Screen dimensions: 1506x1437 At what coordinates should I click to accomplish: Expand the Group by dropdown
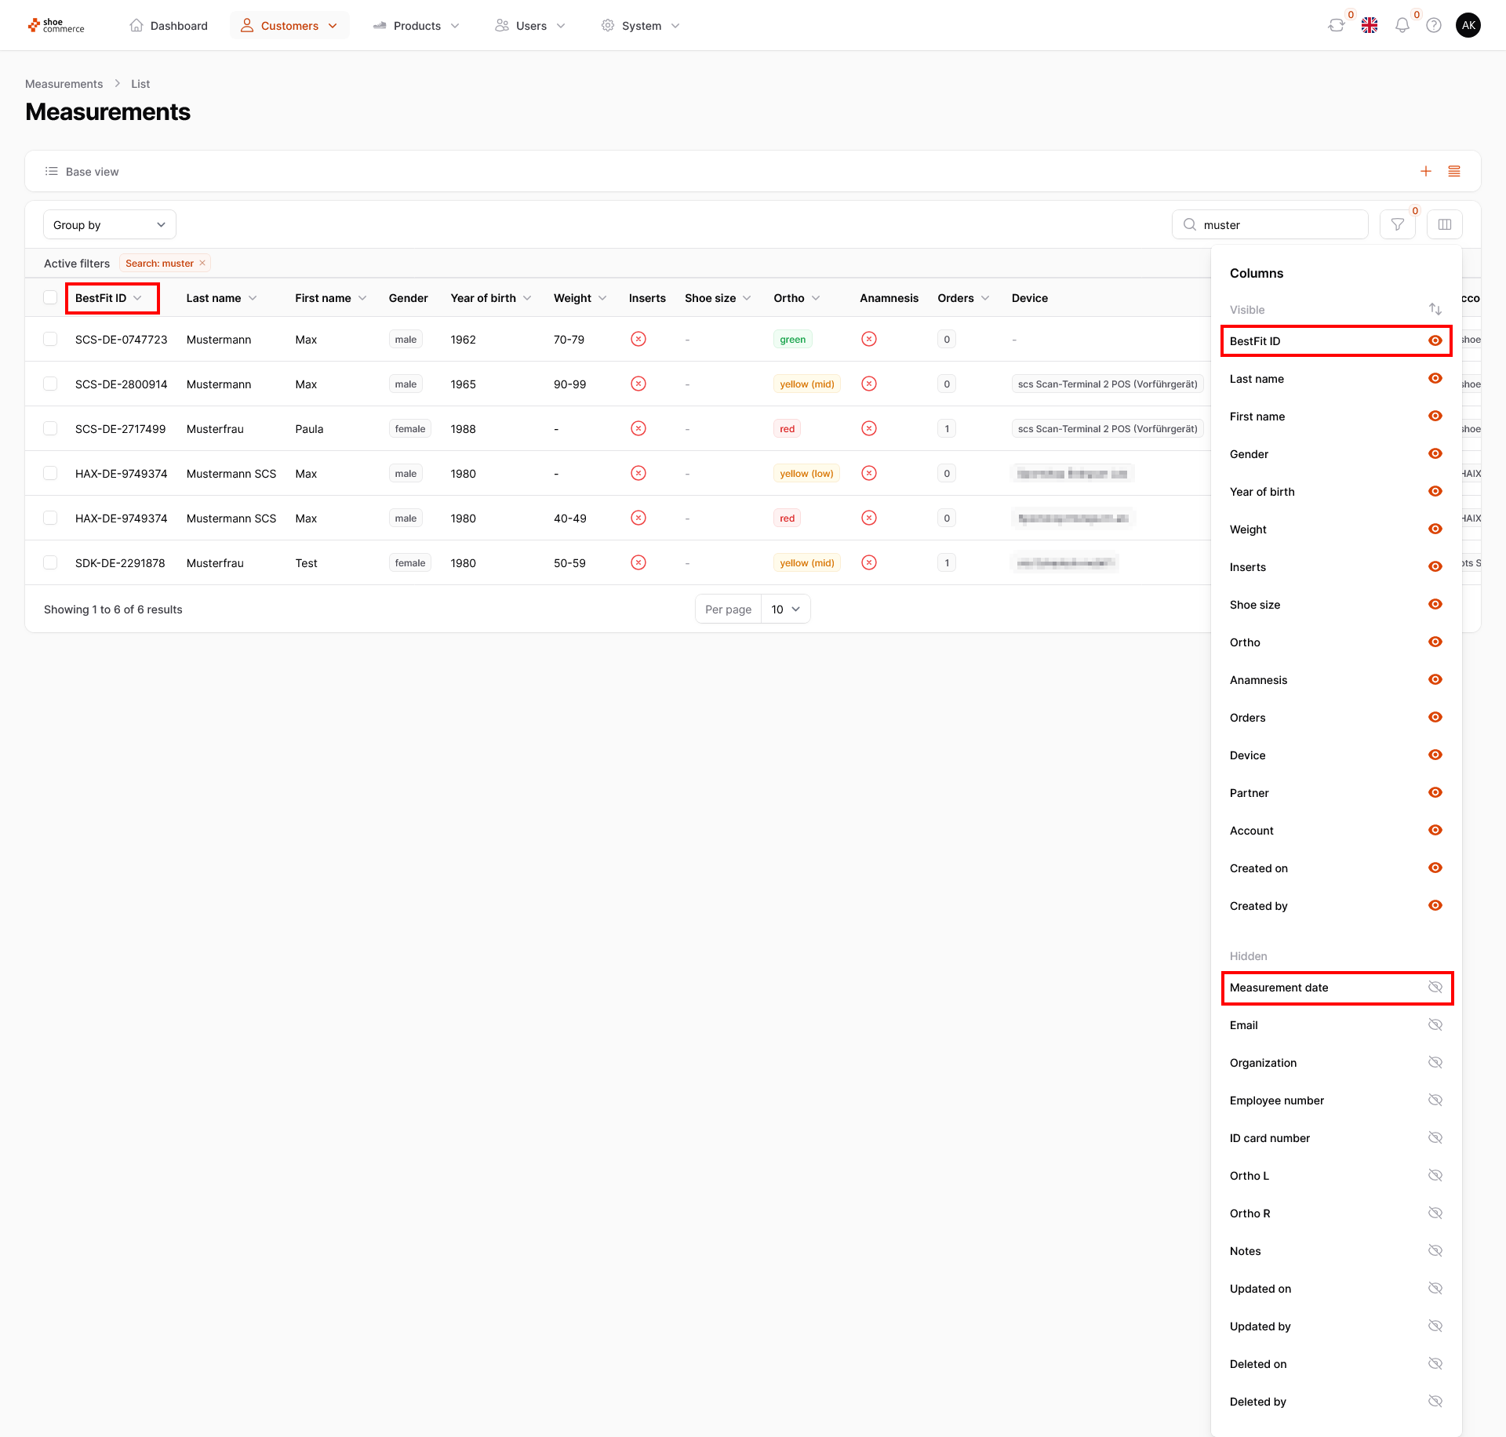tap(110, 225)
